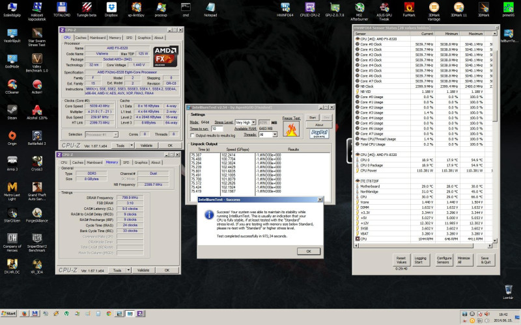Open the Dropbox desktop icon
This screenshot has height=325, width=521.
coord(111,9)
